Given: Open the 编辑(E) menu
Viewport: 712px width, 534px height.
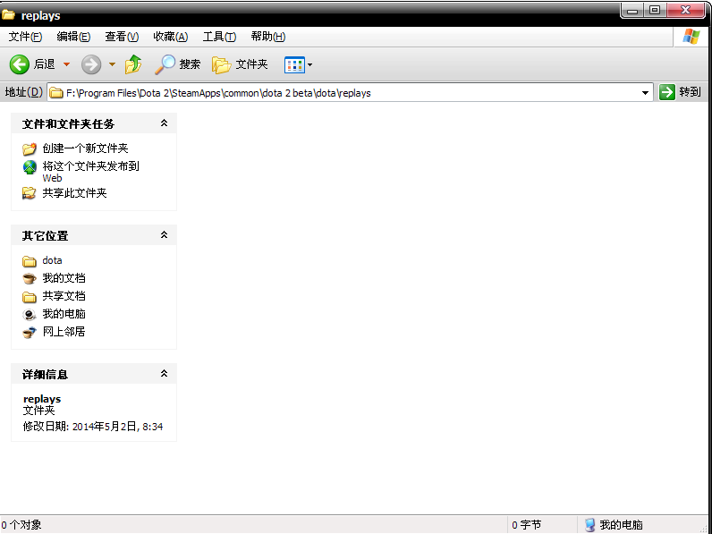Looking at the screenshot, I should [x=73, y=37].
